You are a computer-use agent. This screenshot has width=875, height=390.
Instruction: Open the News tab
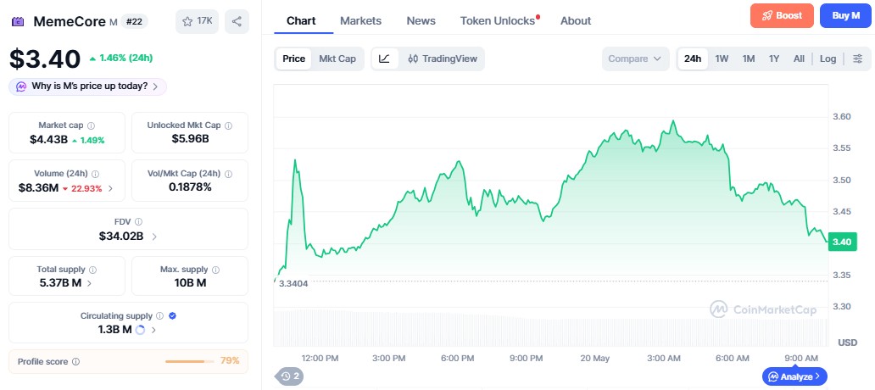(x=421, y=20)
